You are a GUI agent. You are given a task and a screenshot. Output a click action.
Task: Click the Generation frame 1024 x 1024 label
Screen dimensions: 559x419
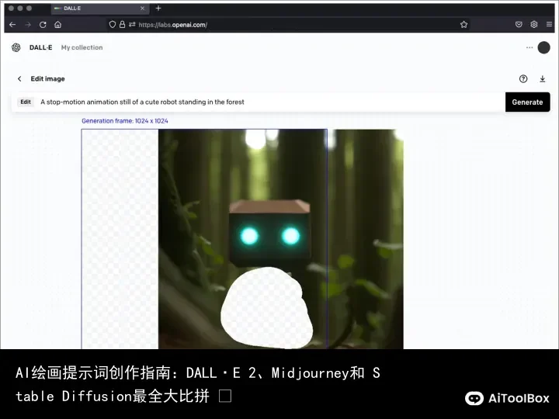pos(125,121)
